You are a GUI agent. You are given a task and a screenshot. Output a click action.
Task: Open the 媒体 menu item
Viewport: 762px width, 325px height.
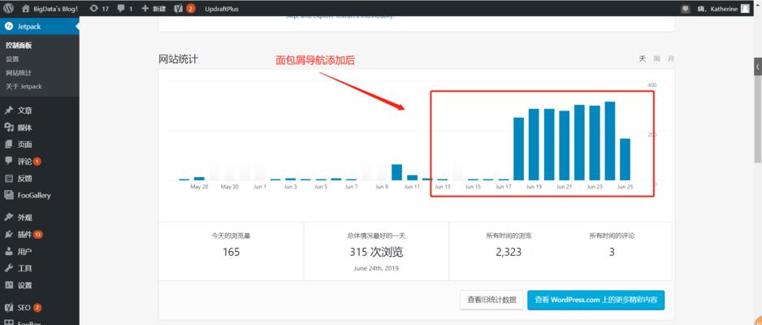25,128
